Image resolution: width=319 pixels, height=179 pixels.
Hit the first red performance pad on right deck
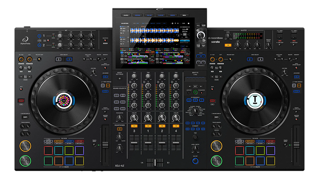click(240, 151)
